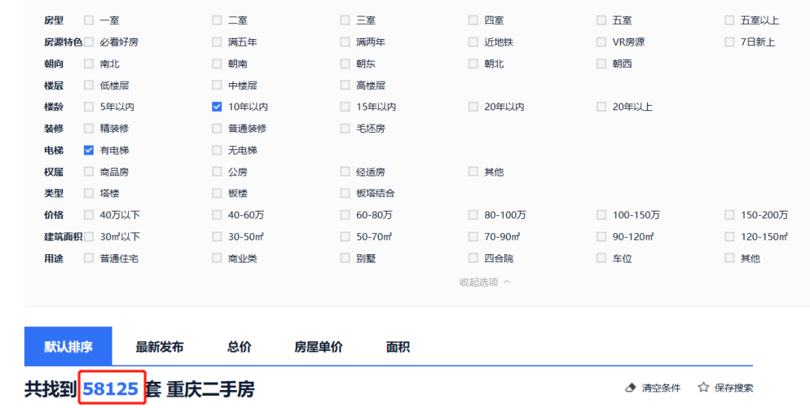The image size is (810, 408).
Task: Uncheck the 10年以内 building age box
Action: (x=217, y=107)
